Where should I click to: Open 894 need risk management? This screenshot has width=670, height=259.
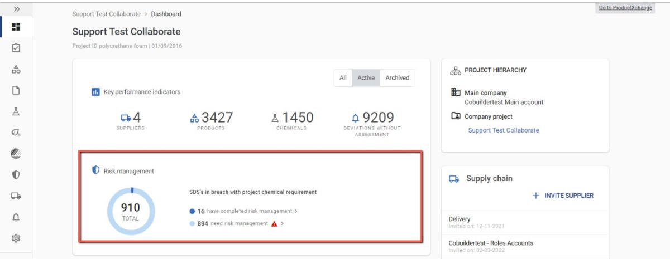coord(237,223)
